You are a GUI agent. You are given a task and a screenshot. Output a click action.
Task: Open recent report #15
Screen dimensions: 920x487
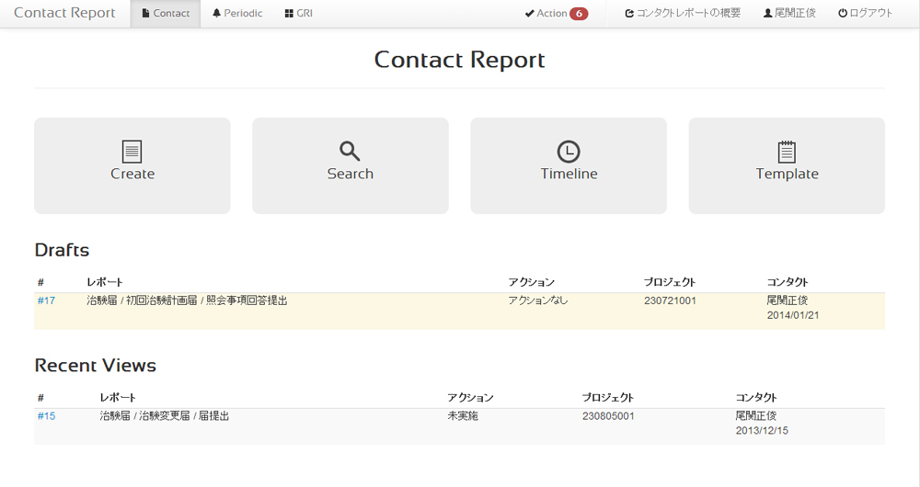46,416
